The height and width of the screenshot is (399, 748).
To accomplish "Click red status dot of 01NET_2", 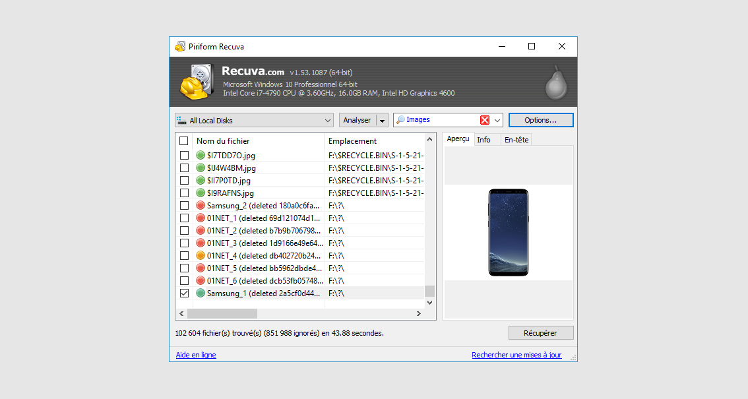I will tap(201, 230).
